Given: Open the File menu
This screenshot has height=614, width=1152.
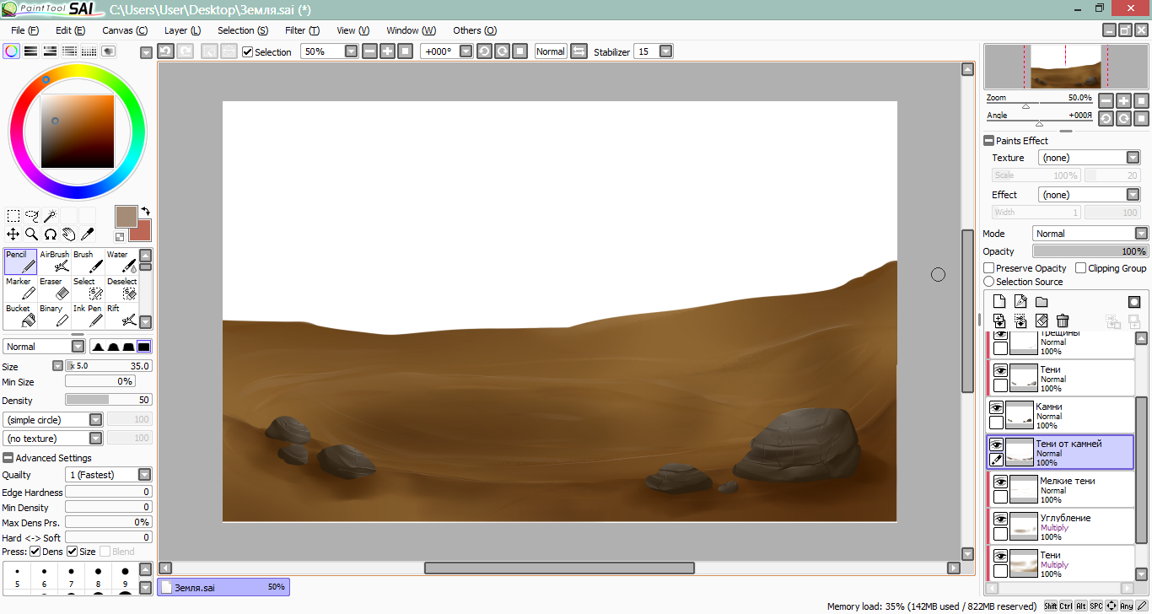Looking at the screenshot, I should (x=24, y=30).
